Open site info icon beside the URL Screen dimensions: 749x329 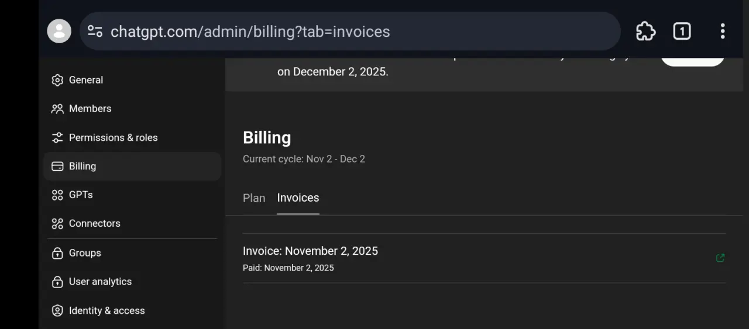pyautogui.click(x=95, y=31)
